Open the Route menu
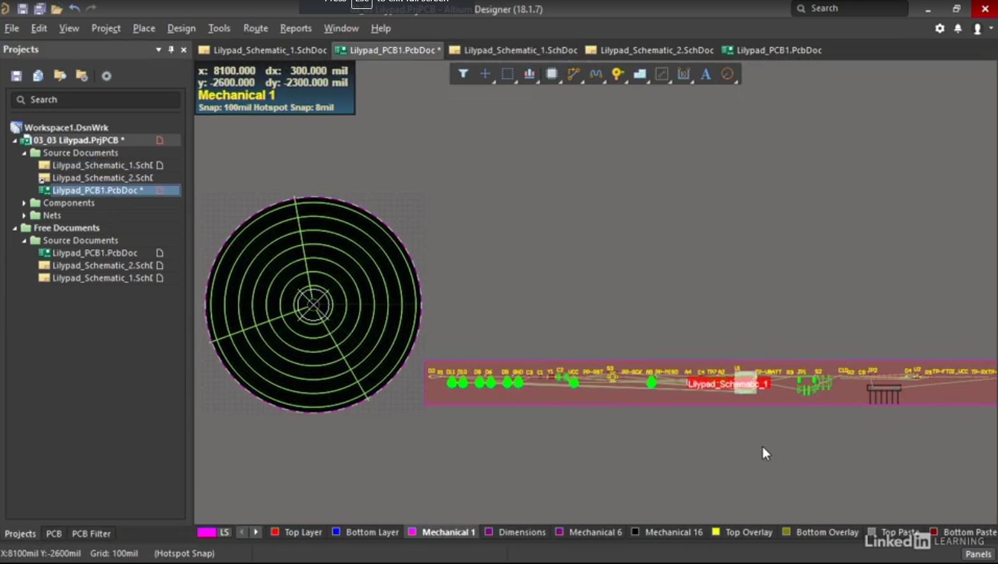 [x=256, y=29]
